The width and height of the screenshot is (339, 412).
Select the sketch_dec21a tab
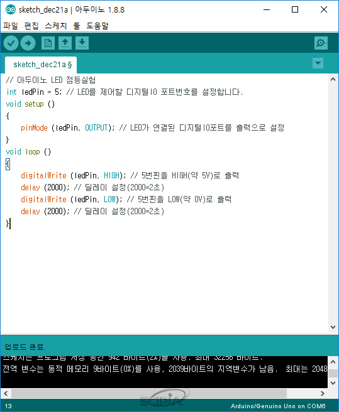tap(41, 65)
